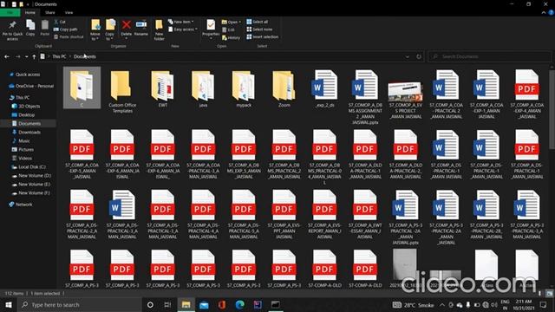The height and width of the screenshot is (312, 555).
Task: Select the _exp_2_ds Word document
Action: coord(324,88)
